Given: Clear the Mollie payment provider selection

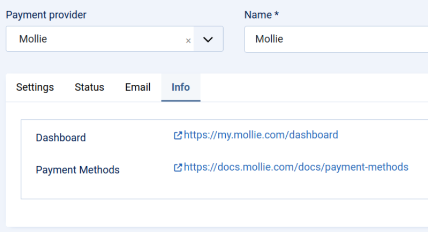Looking at the screenshot, I should [188, 41].
